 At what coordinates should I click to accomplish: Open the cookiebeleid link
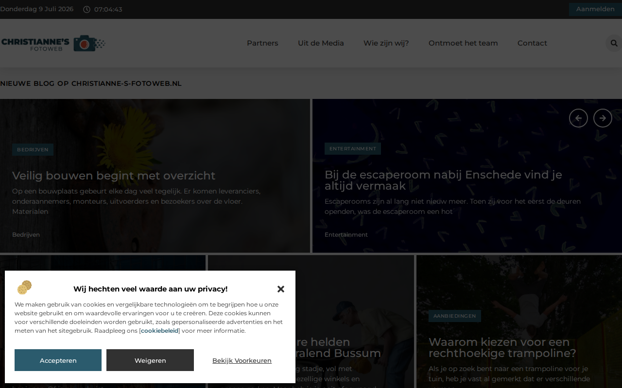(160, 331)
